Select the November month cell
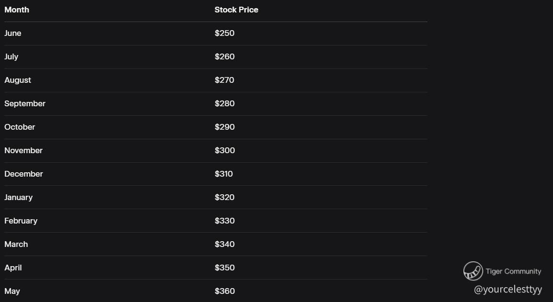Image resolution: width=553 pixels, height=302 pixels. 23,150
